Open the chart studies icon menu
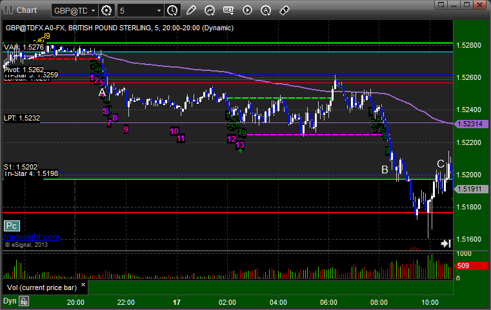Viewport: 491px width, 310px height. [210, 10]
